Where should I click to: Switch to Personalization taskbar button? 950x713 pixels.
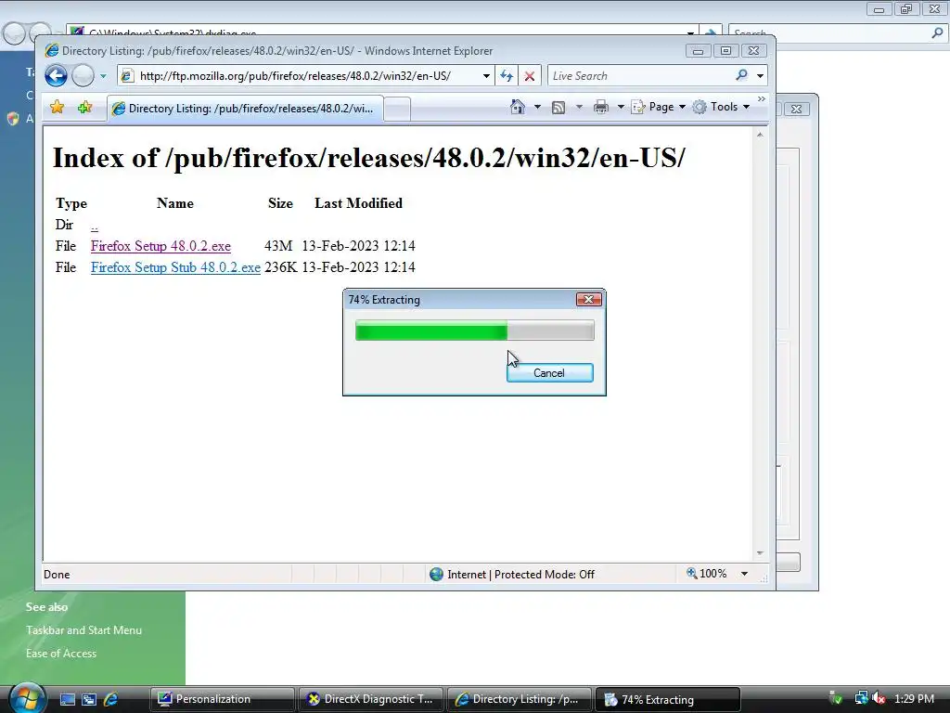pyautogui.click(x=223, y=699)
